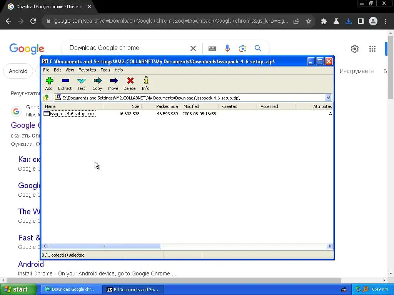Open the File menu in 7-Zip
The image size is (394, 295).
[46, 70]
